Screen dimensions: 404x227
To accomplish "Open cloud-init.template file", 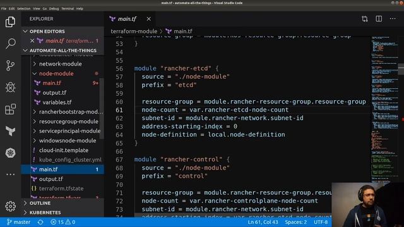I will coord(63,150).
